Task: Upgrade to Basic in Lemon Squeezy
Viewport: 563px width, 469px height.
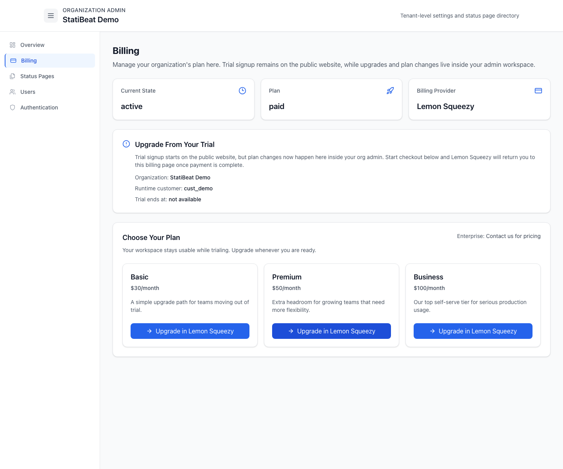Action: point(190,331)
